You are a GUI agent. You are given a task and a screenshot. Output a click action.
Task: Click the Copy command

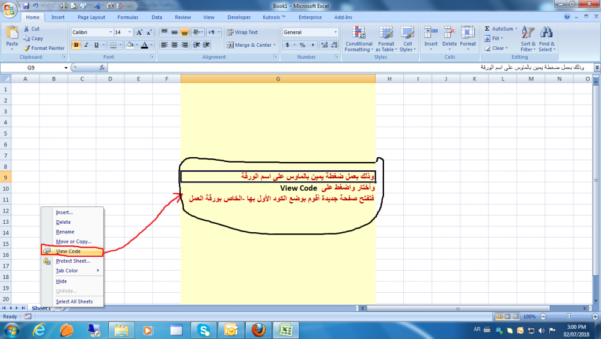pos(33,38)
